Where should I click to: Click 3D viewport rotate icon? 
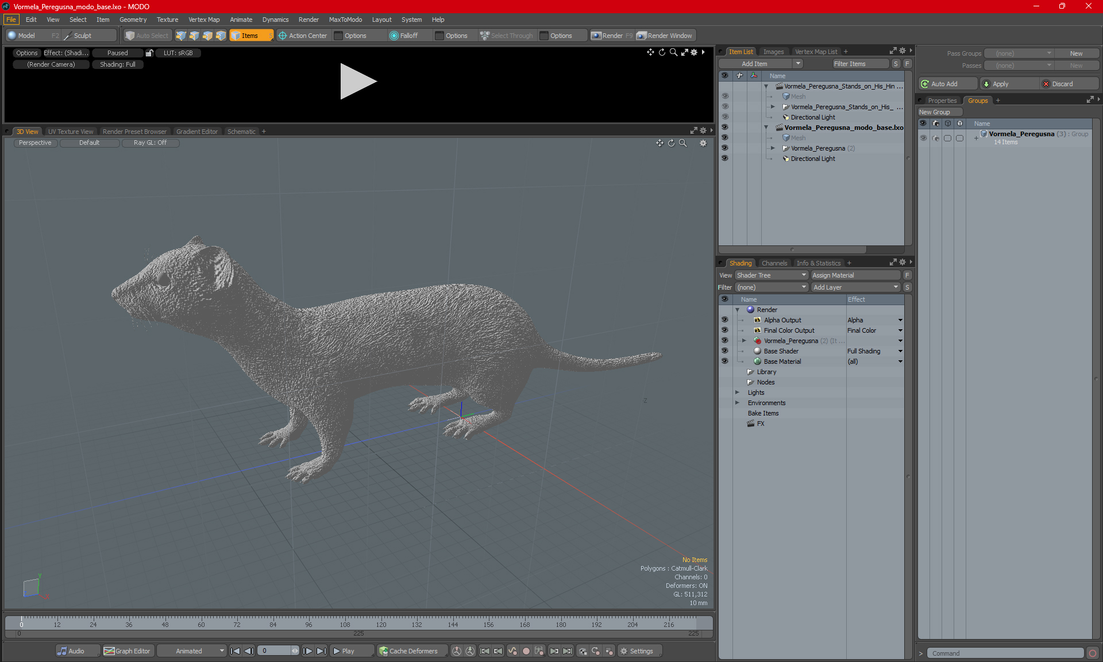[671, 143]
